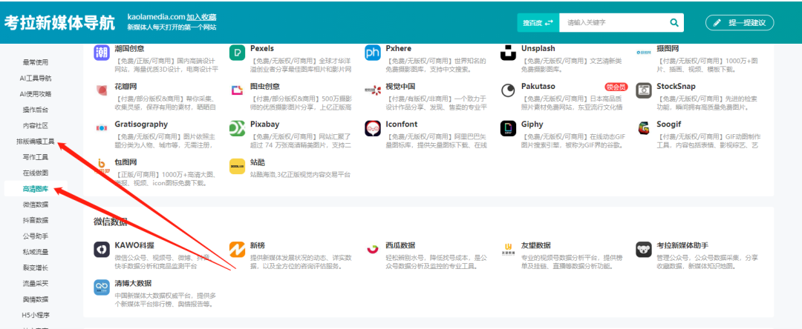Select 抖音数据 in the sidebar
Viewport: 802px width, 329px height.
[x=36, y=220]
